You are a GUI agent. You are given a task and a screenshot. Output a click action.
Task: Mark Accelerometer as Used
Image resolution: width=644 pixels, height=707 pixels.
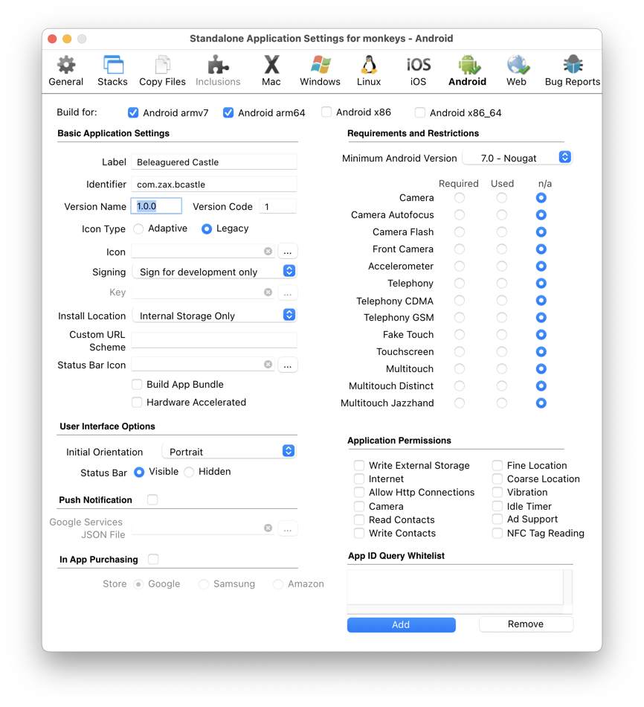tap(501, 266)
